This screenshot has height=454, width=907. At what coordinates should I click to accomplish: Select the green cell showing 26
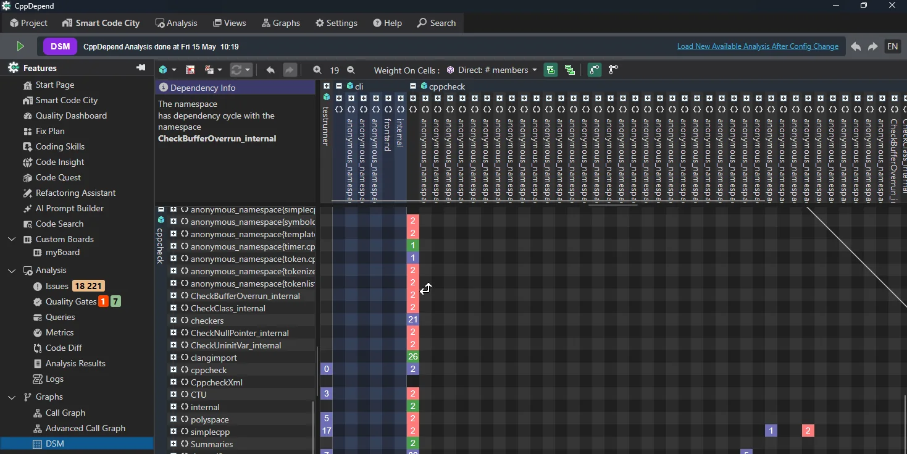[413, 356]
